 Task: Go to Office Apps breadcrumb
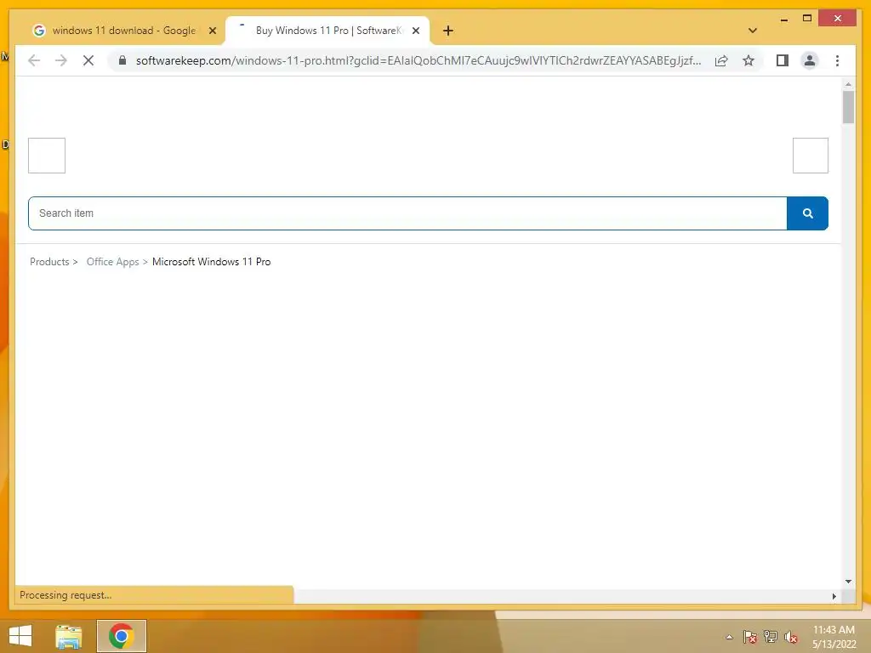[113, 262]
